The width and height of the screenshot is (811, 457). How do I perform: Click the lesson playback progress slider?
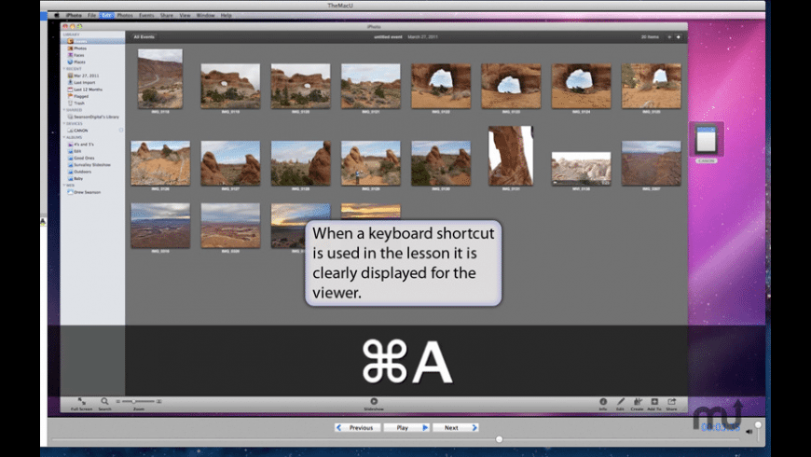coord(499,438)
